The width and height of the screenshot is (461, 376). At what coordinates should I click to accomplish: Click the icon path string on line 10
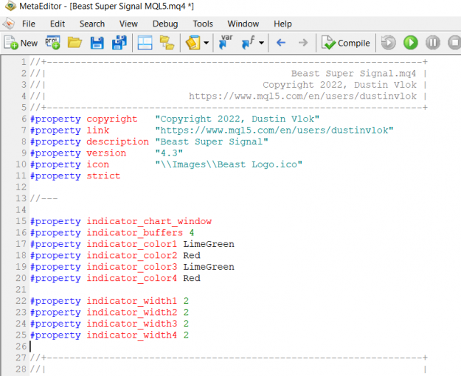tap(229, 164)
